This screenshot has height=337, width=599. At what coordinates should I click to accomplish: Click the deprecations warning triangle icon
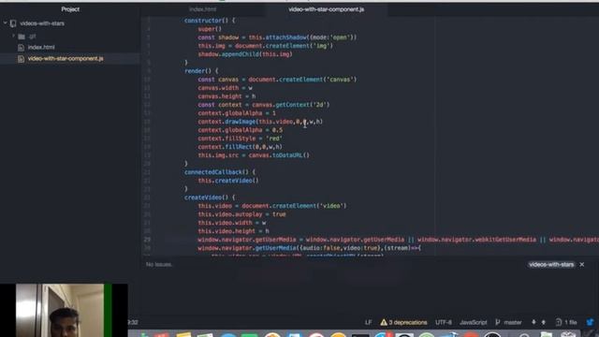tap(384, 322)
